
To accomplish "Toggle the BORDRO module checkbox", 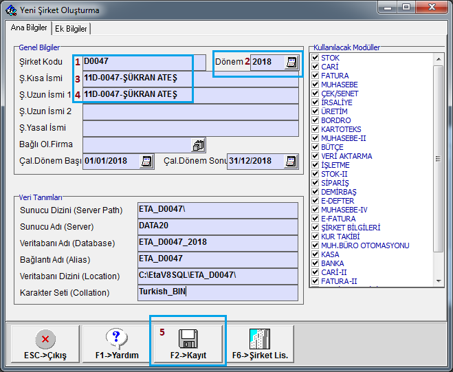I will pos(316,120).
